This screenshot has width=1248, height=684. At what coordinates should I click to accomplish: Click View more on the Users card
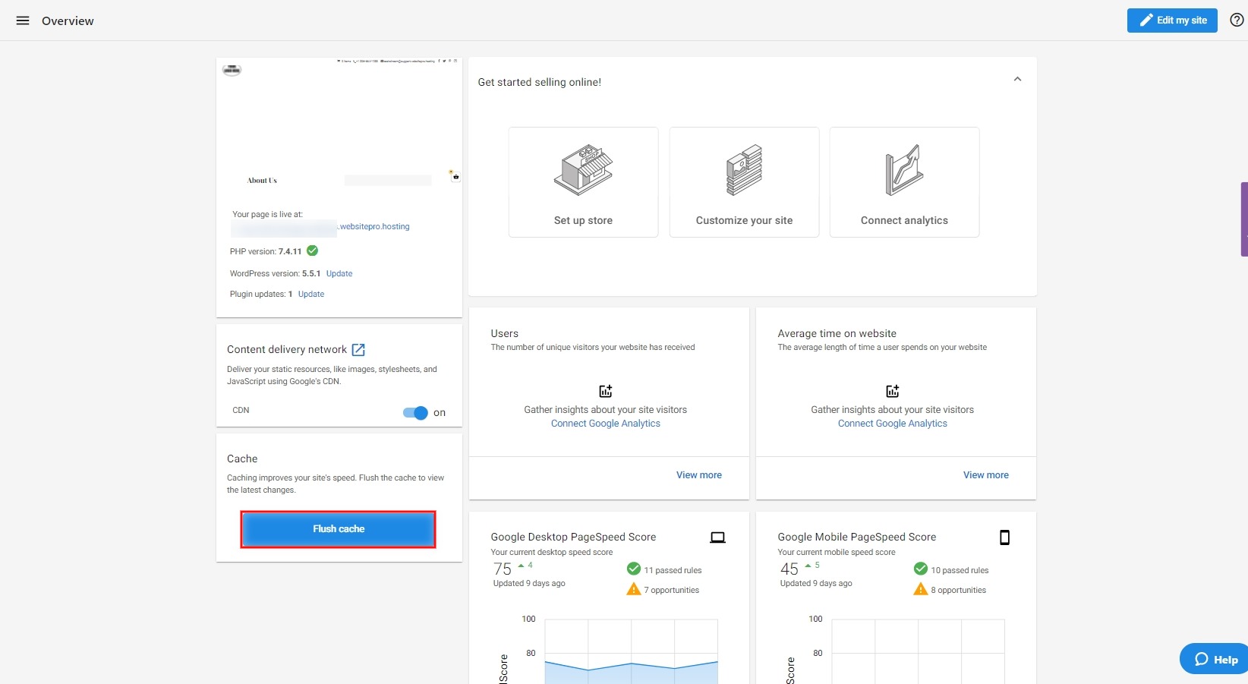[x=698, y=474]
